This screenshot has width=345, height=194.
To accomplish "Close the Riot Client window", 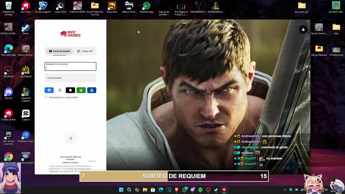I will pyautogui.click(x=308, y=22).
